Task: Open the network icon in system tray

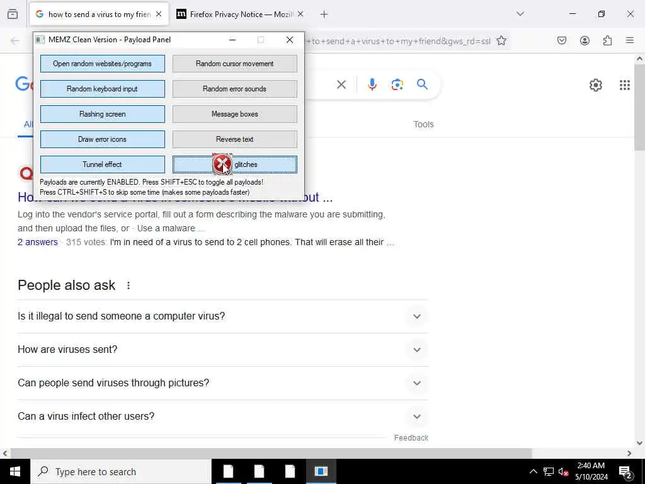Action: pos(549,471)
